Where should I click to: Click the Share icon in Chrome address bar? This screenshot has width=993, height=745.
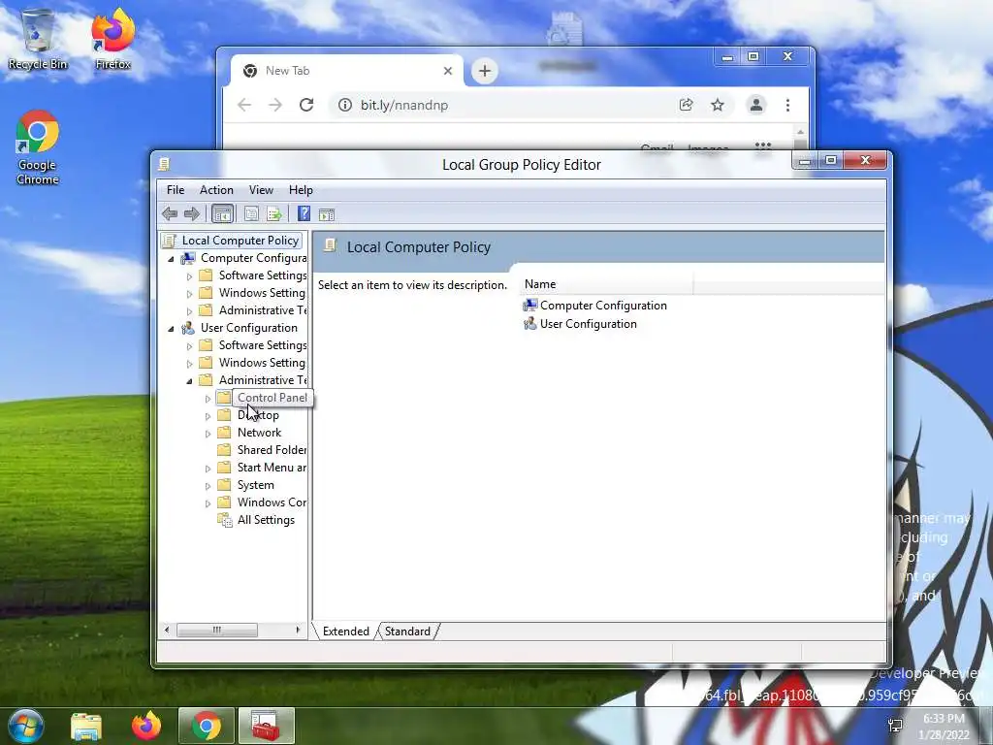(686, 105)
